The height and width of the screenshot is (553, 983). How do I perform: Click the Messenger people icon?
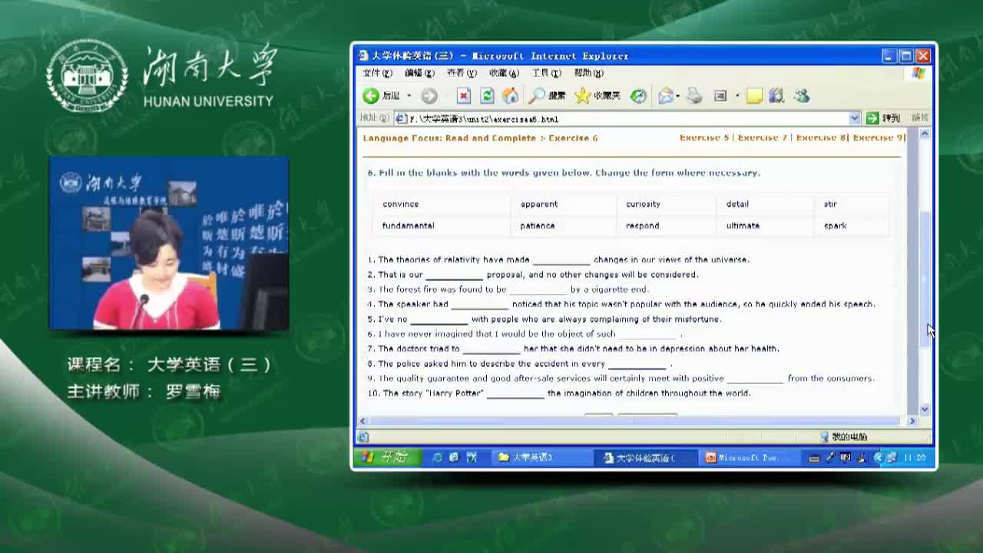(x=802, y=96)
